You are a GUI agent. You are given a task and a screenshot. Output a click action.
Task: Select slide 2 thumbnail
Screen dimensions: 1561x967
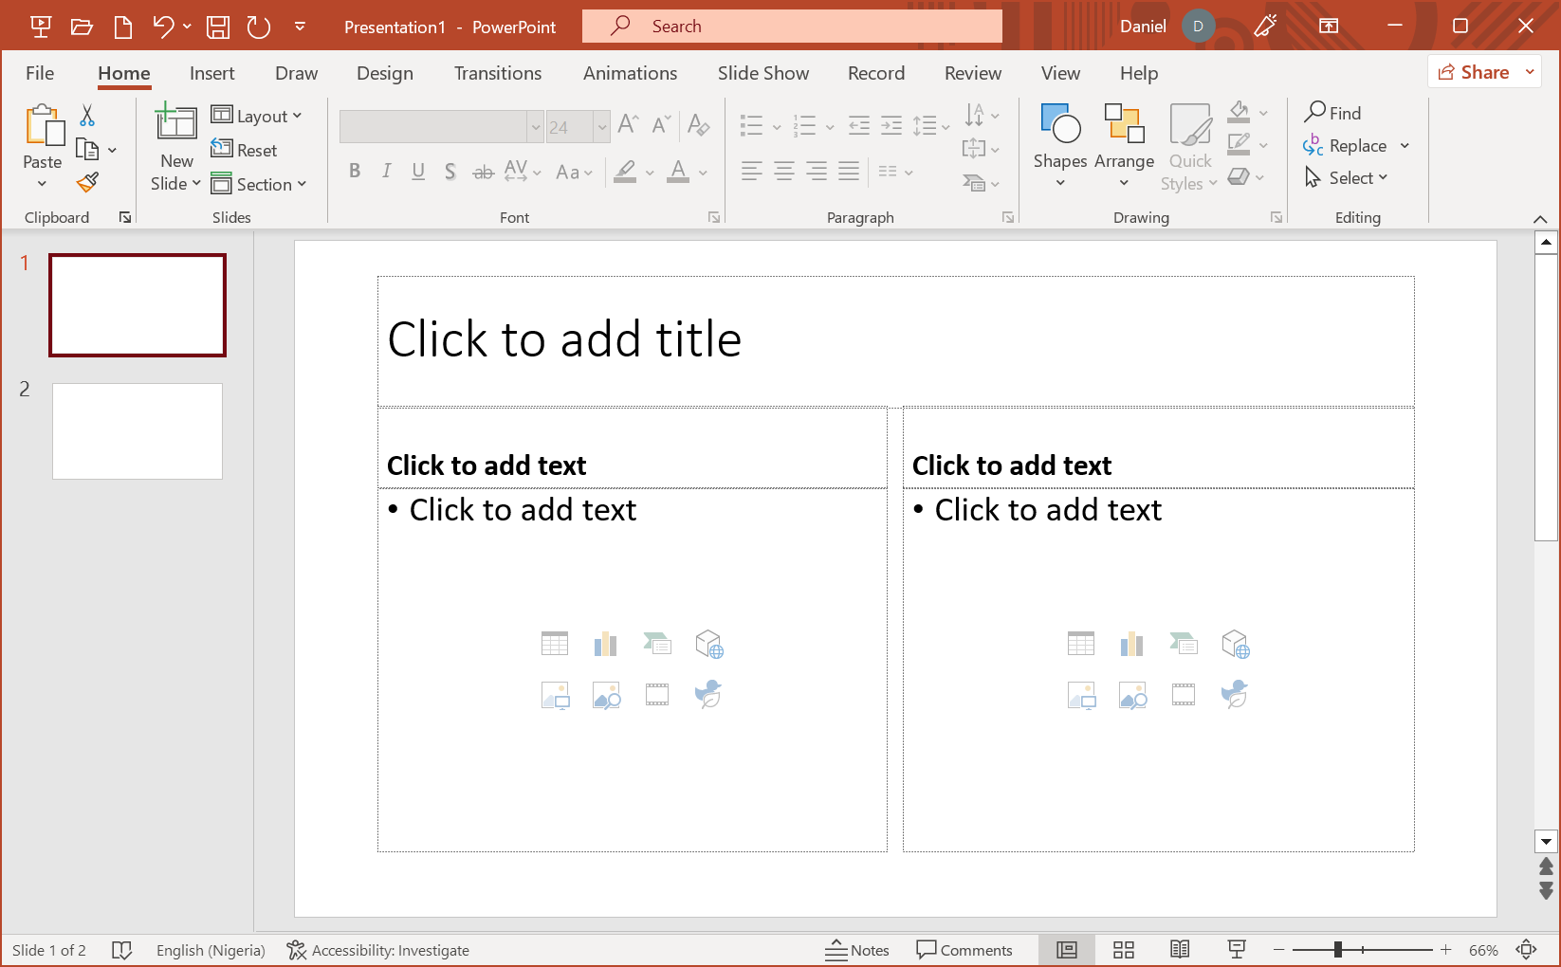(137, 431)
